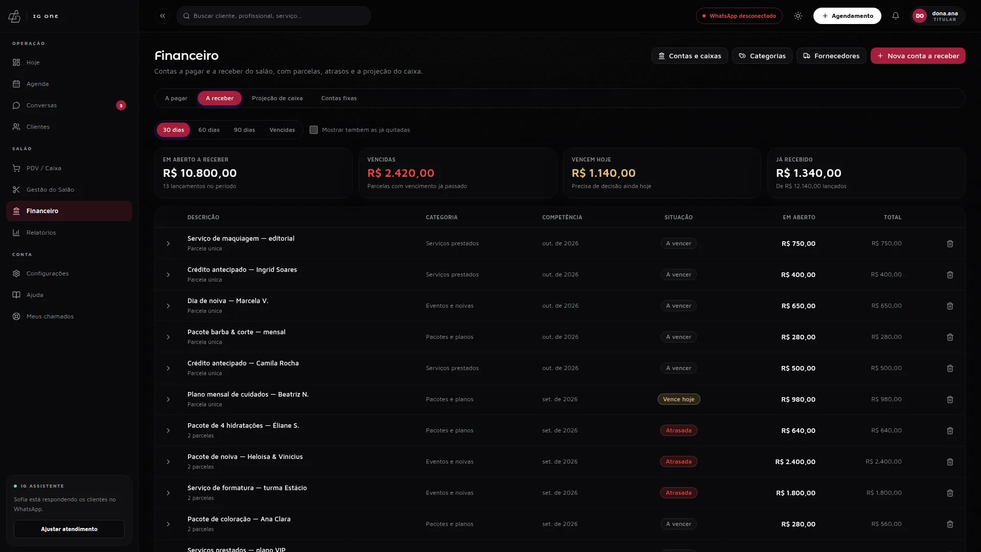Delete the Pacote de coloração — Ana Clara entry
Viewport: 981px width, 552px height.
coord(950,524)
